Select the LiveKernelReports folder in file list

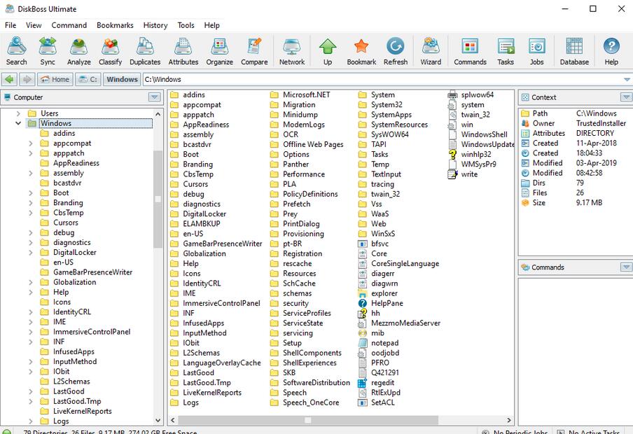pyautogui.click(x=206, y=393)
